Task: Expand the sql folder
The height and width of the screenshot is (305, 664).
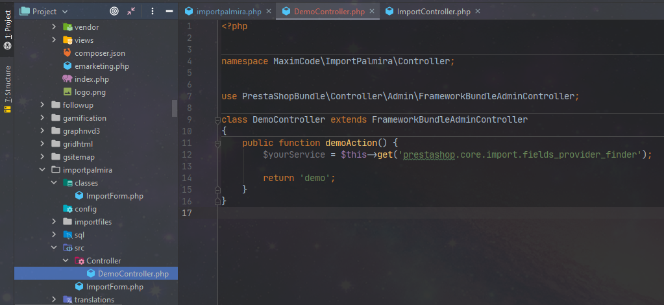Action: tap(54, 235)
